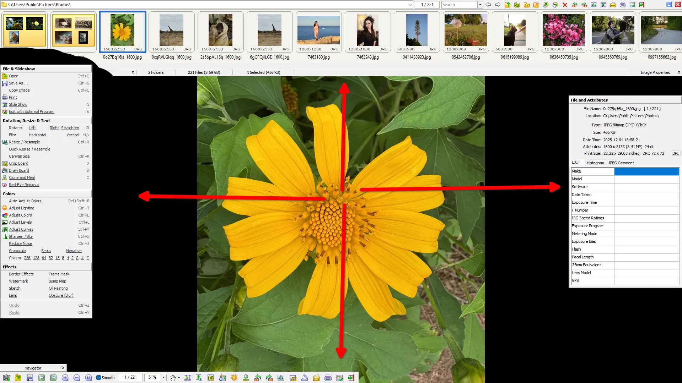The width and height of the screenshot is (682, 383).
Task: Select the hand pan tool
Action: (x=173, y=378)
